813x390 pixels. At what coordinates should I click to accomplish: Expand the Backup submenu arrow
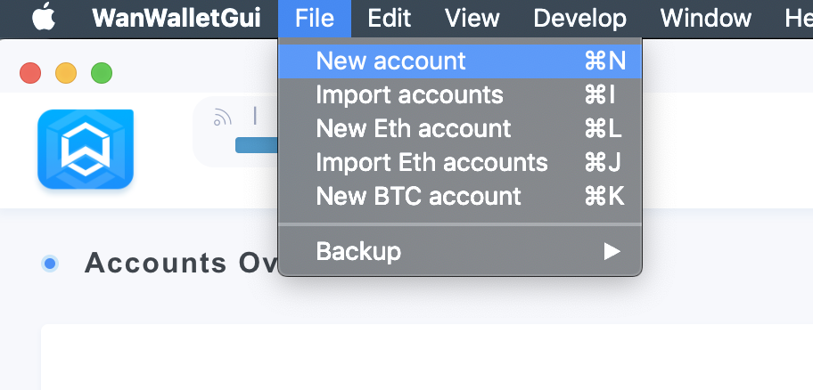point(612,252)
